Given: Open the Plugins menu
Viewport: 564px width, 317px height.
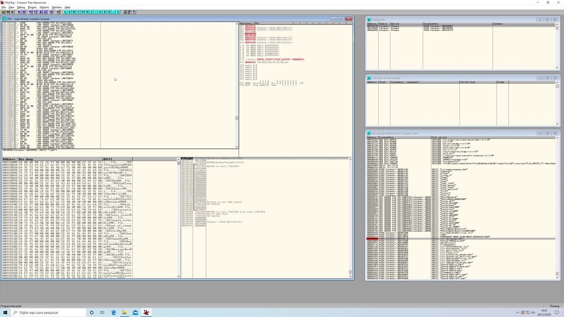Looking at the screenshot, I should 32,7.
